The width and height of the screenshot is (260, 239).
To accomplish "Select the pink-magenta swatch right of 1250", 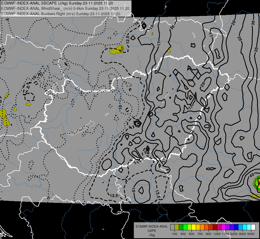I will click(219, 227).
